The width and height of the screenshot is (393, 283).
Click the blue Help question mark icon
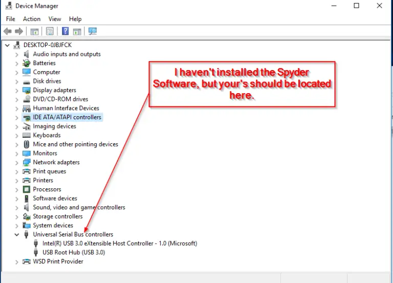(65, 31)
